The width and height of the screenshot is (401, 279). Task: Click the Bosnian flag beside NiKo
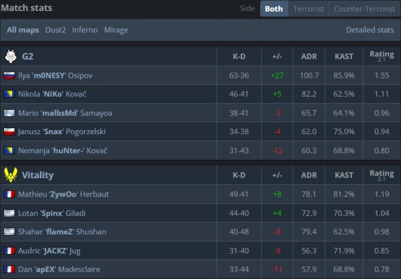point(9,94)
